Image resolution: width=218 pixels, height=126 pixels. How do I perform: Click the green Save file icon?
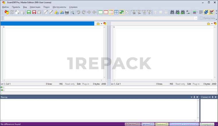pyautogui.click(x=29, y=12)
